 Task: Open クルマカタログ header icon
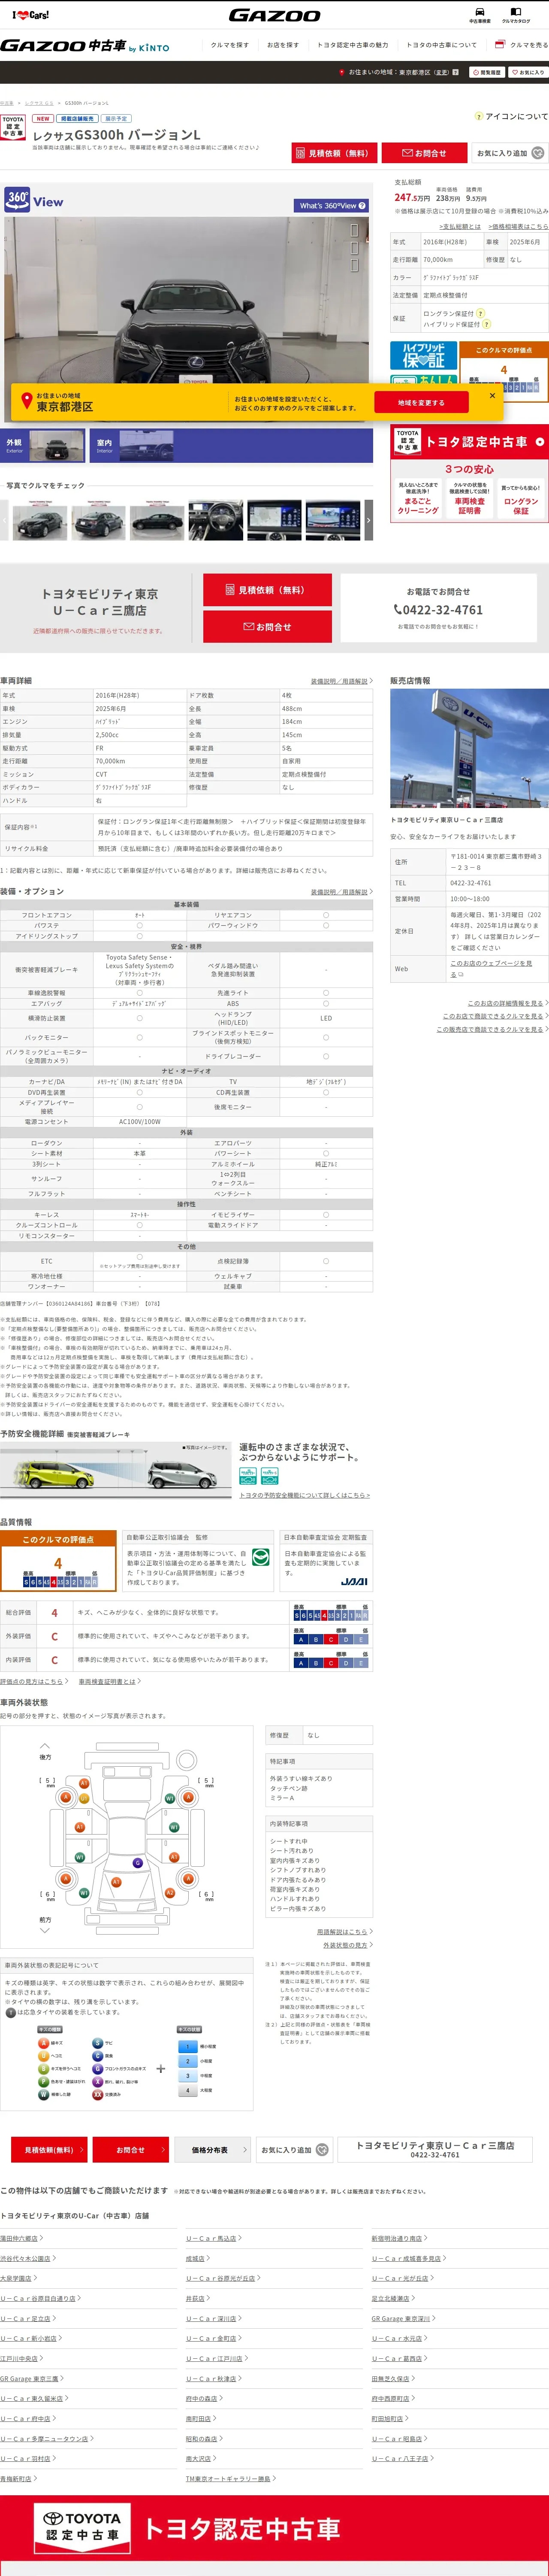(516, 15)
